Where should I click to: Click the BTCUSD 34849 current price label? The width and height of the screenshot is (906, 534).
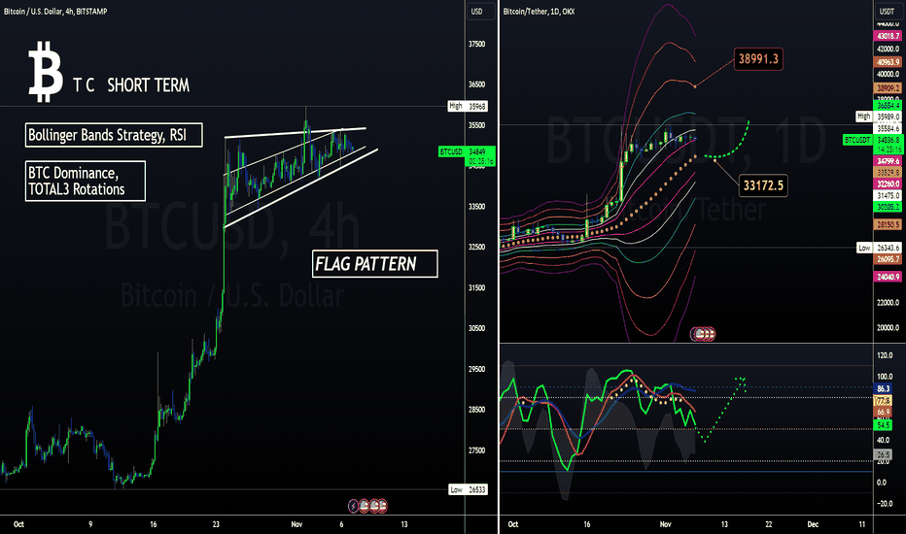pos(467,151)
